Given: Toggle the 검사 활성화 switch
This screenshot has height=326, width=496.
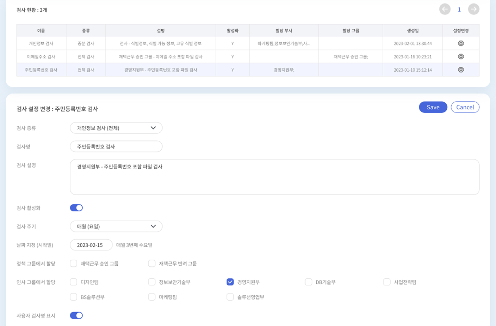Looking at the screenshot, I should pyautogui.click(x=76, y=208).
